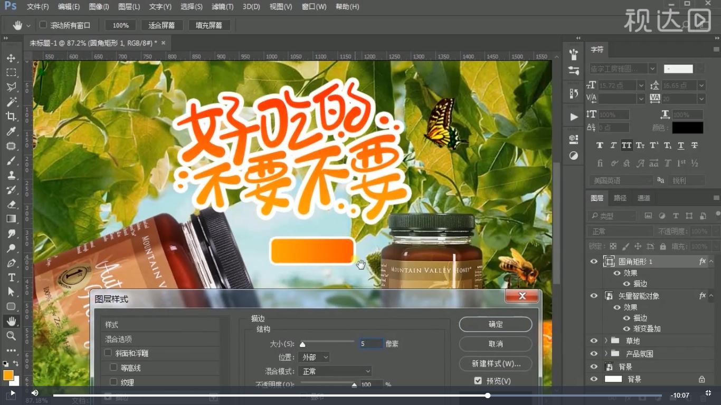Open the stroke 位置 dropdown

pyautogui.click(x=314, y=357)
